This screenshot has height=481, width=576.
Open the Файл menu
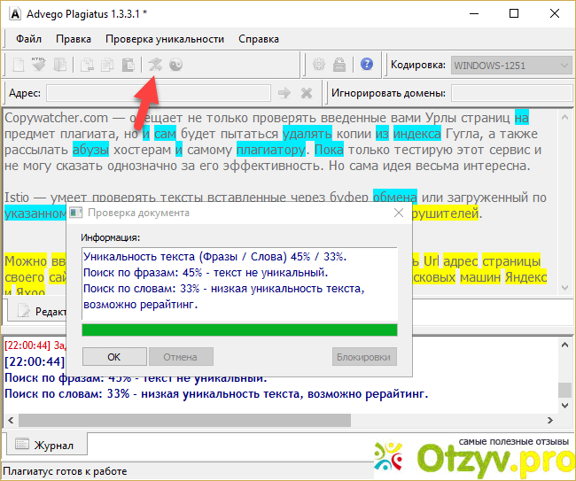click(28, 39)
